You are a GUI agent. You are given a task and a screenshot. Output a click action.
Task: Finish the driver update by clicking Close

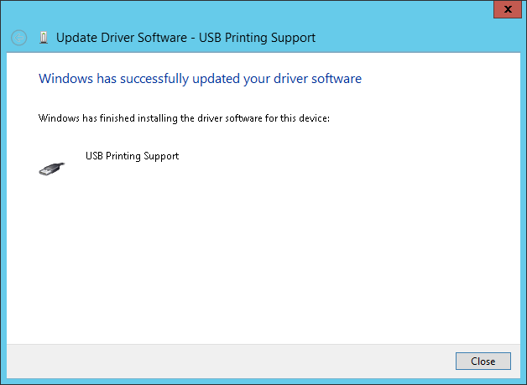pos(483,362)
